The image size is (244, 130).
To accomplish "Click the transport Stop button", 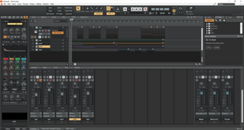I will point(137,9).
